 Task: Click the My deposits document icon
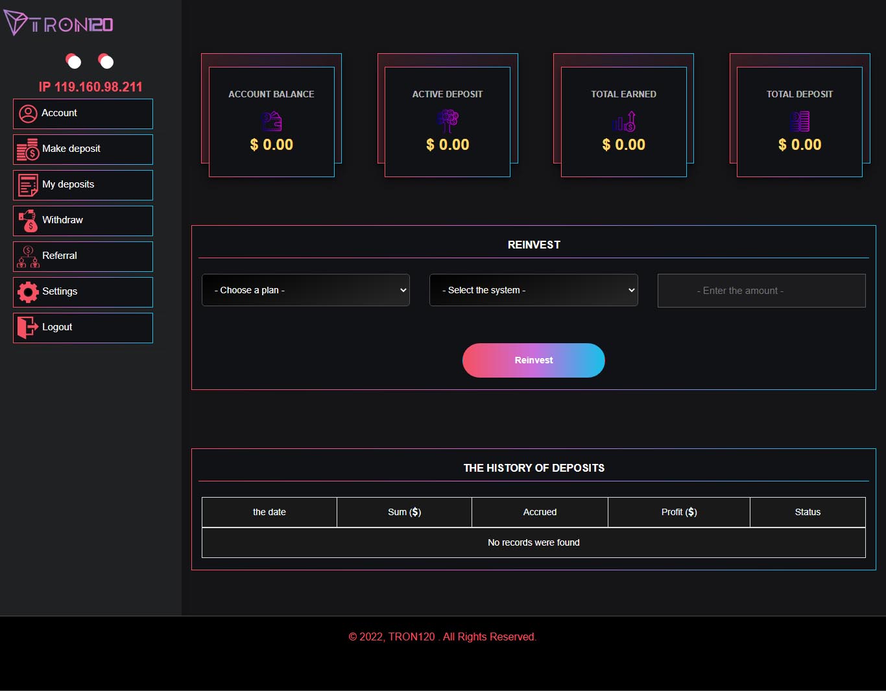pyautogui.click(x=28, y=186)
